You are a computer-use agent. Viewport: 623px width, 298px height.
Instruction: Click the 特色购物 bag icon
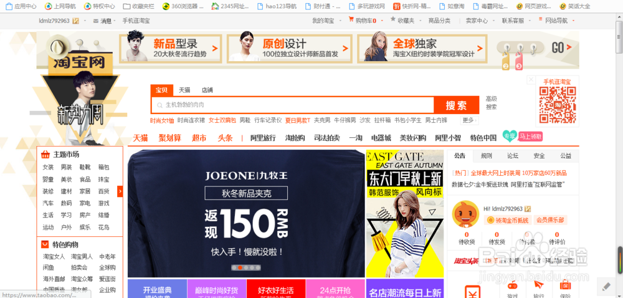click(45, 244)
